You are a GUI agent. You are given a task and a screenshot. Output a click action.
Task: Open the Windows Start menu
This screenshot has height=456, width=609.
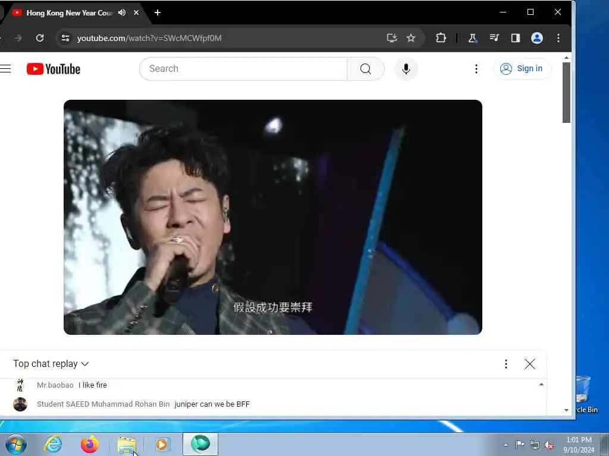point(16,444)
